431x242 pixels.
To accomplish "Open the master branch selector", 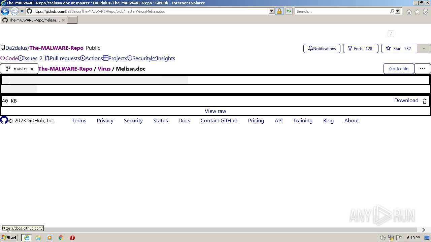I will [x=19, y=69].
